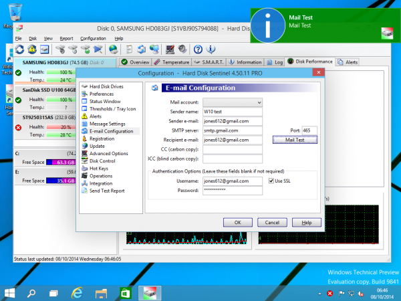
Task: Open Update configuration page
Action: coord(97,146)
